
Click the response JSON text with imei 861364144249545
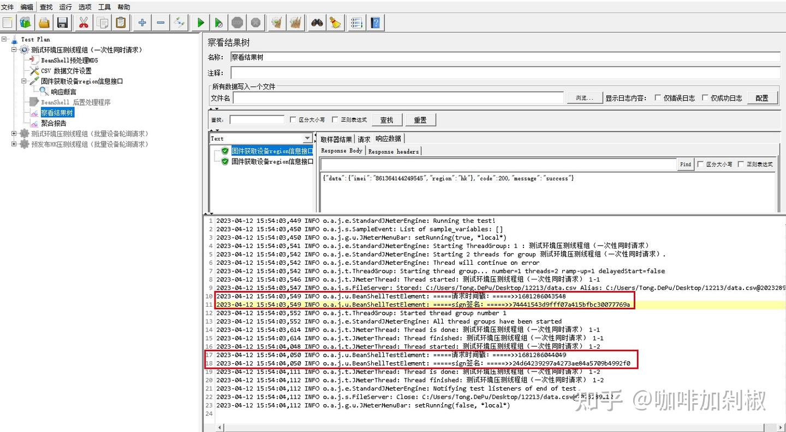(x=448, y=179)
